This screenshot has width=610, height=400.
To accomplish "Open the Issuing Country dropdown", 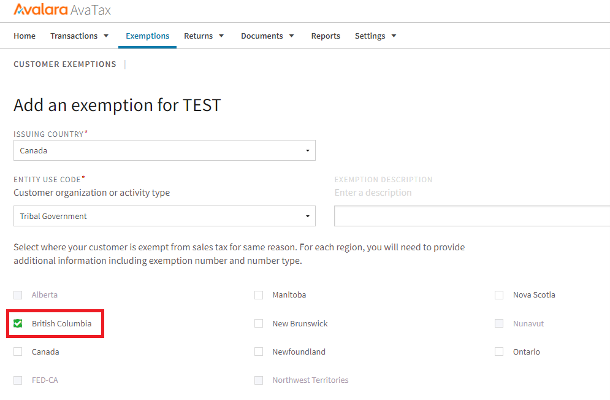I will click(164, 150).
